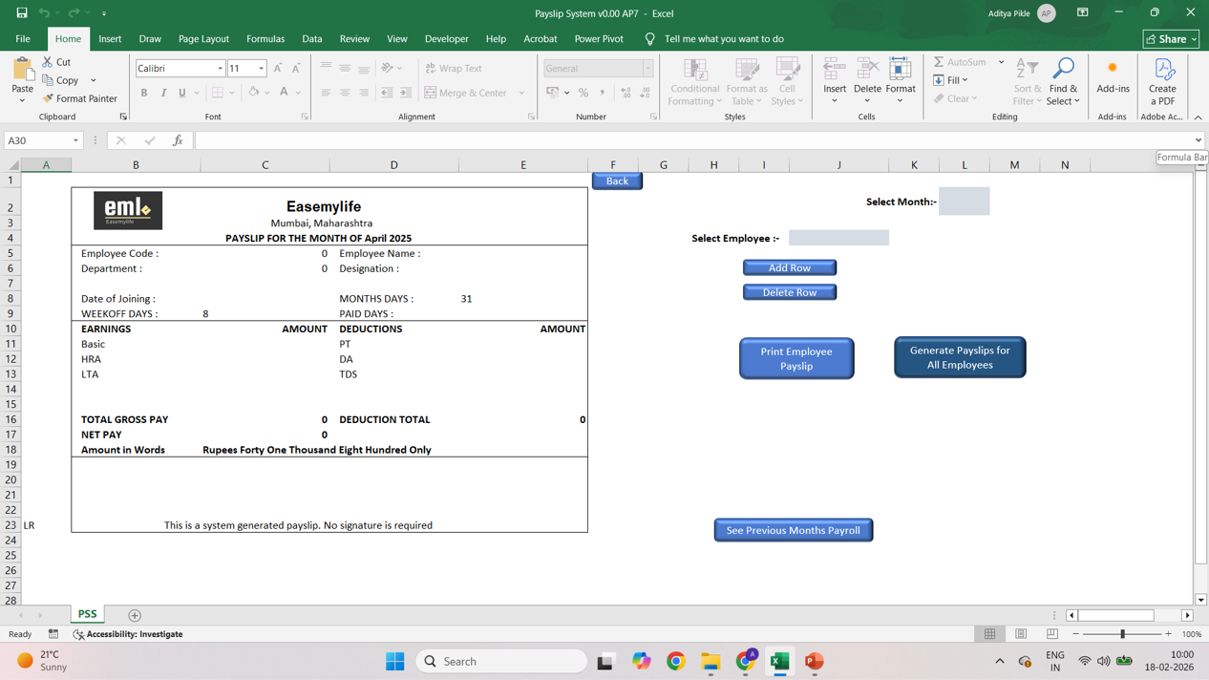Click Generate Payslips for All Employees
The image size is (1209, 680).
pos(960,357)
